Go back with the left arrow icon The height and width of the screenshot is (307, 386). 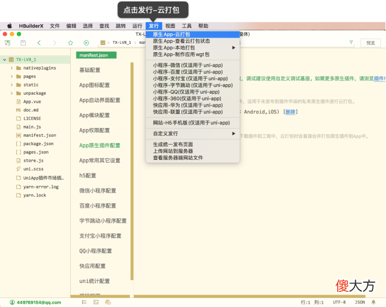39,43
